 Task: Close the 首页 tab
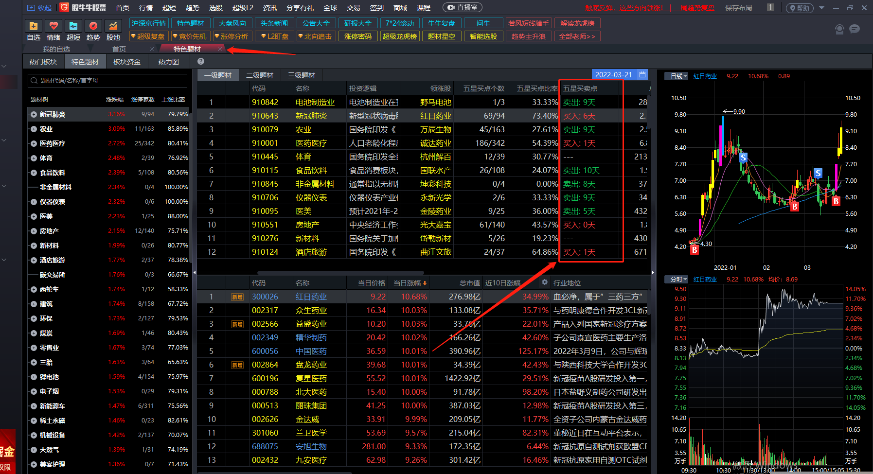(x=152, y=49)
